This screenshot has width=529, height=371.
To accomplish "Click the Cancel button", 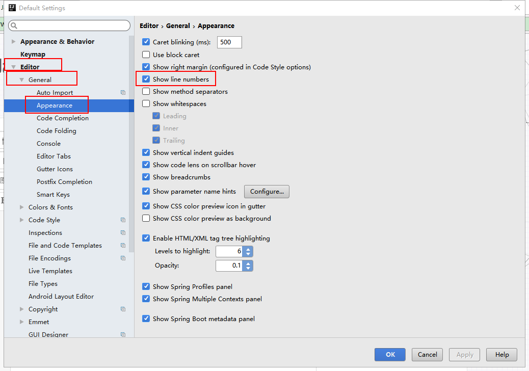I will coord(427,355).
